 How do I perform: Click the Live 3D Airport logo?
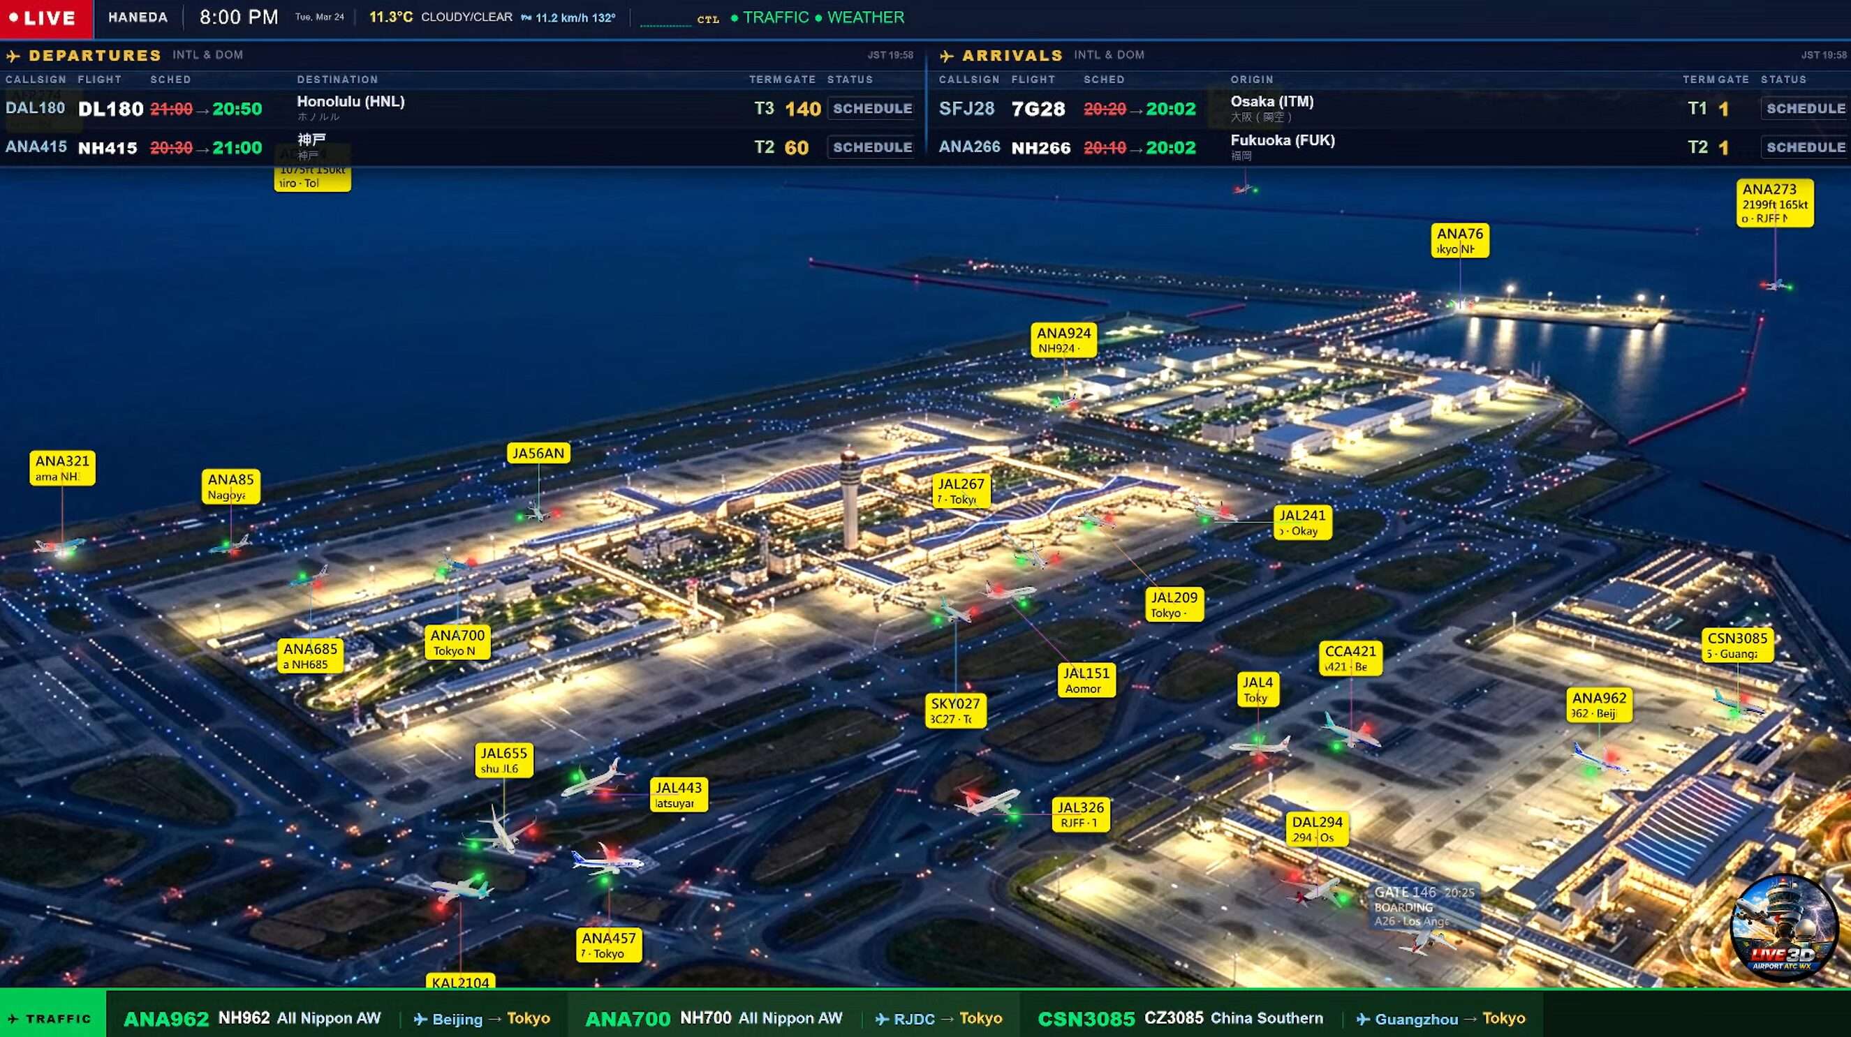[x=1784, y=927]
